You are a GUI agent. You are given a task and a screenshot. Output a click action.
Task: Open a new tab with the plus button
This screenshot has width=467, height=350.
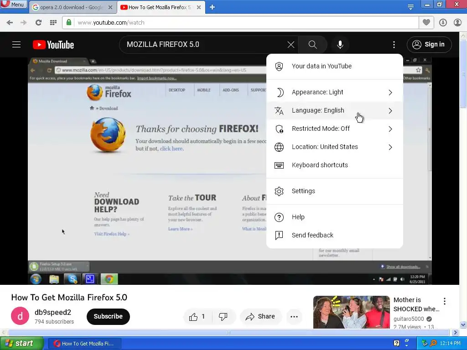coord(212,7)
